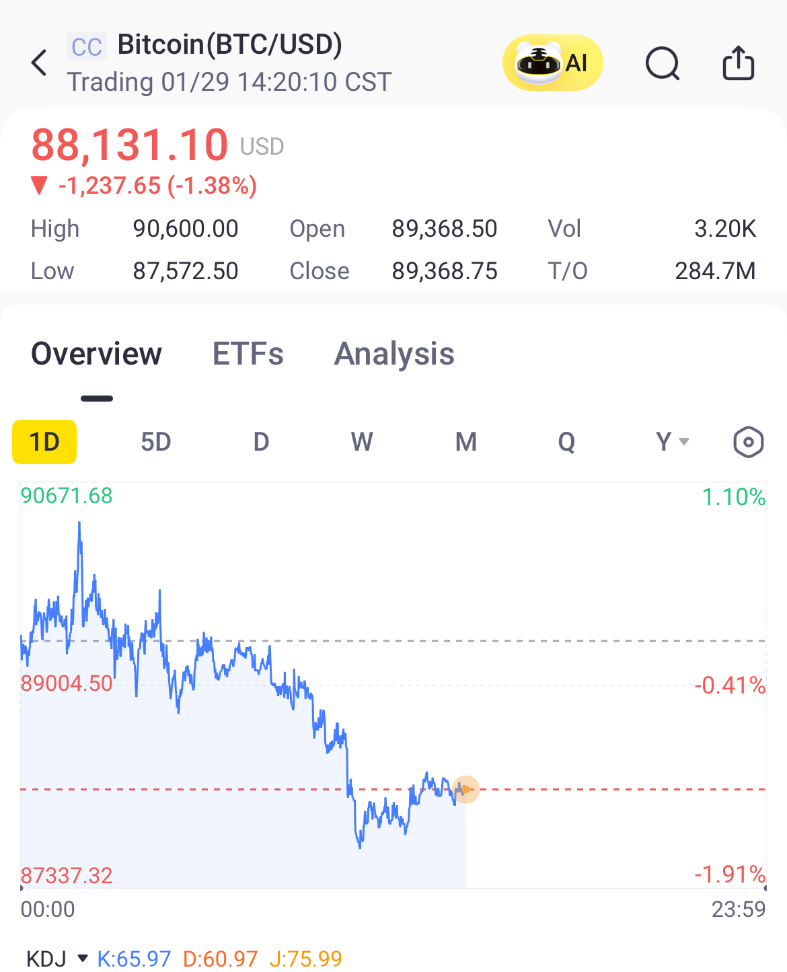Expand the Y timeframe dropdown

[672, 442]
